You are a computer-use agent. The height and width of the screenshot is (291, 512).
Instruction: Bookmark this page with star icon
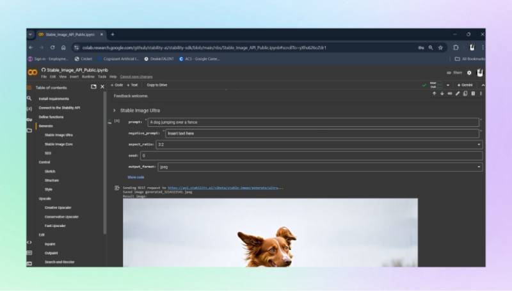click(440, 47)
